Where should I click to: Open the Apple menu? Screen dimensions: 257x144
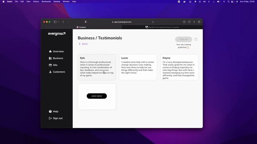(x=4, y=2)
